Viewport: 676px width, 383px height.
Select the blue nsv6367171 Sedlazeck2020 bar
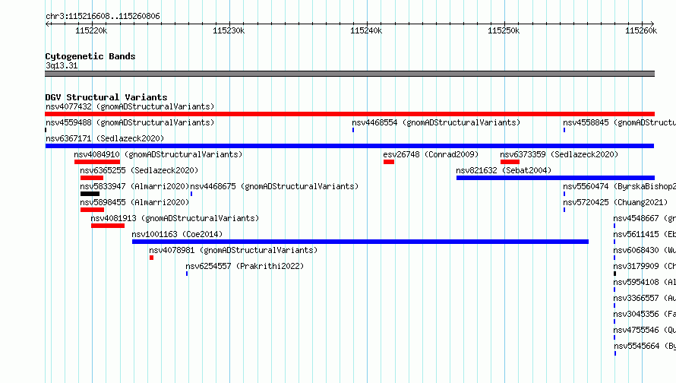tap(349, 146)
